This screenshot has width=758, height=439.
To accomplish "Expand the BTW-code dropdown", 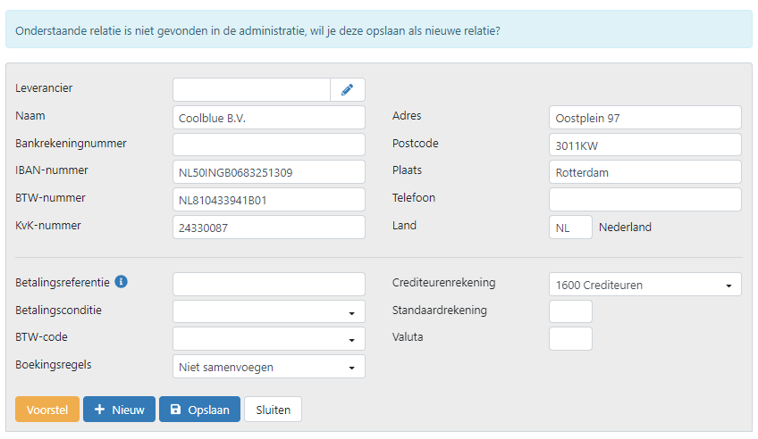I will (269, 339).
